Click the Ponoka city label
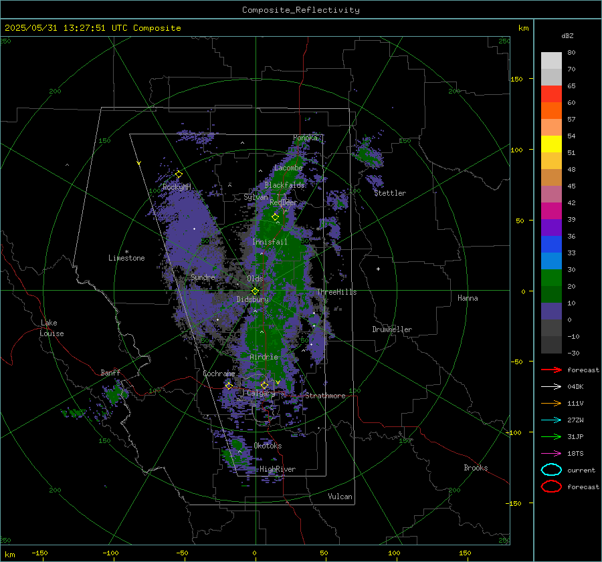Viewport: 602px width, 562px height. 305,138
